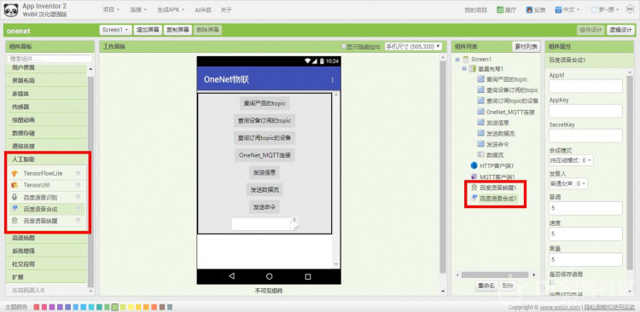Select 发送命令 button item in component tree
The image size is (640, 312).
coord(493,144)
